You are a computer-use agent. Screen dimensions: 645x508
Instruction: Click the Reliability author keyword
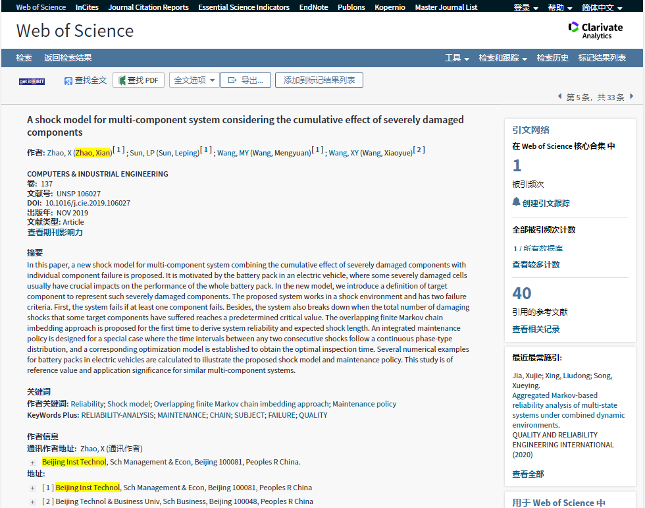click(87, 405)
